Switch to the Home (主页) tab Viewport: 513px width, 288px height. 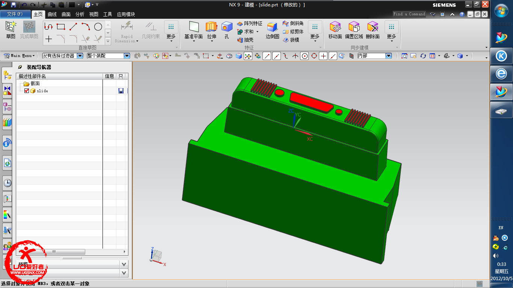click(38, 14)
